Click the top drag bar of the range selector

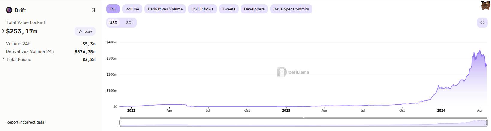(x=303, y=118)
